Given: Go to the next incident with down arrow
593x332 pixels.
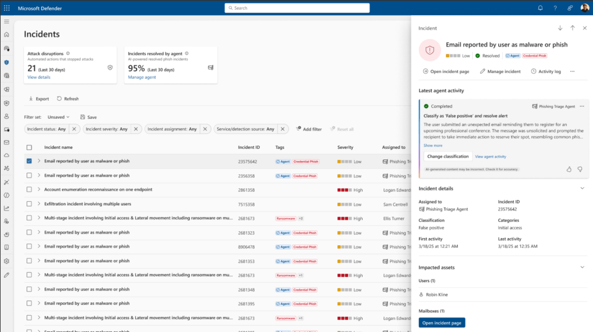Looking at the screenshot, I should [x=560, y=28].
